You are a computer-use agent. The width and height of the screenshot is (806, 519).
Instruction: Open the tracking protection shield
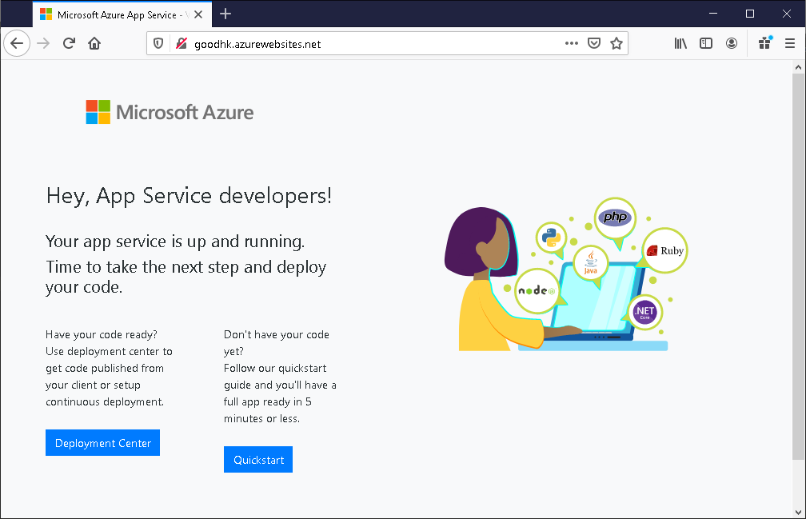(x=158, y=44)
